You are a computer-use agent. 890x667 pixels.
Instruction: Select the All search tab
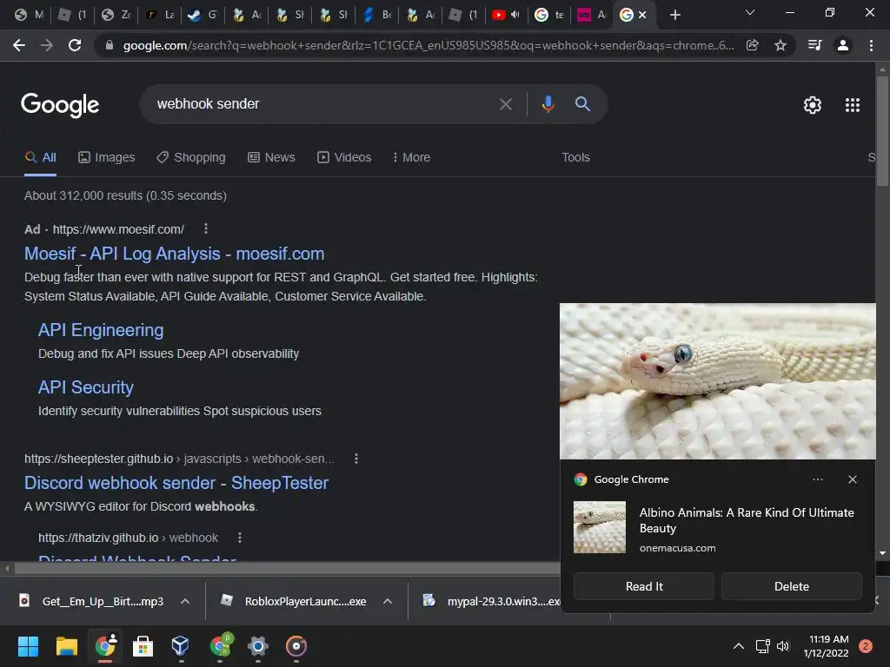(x=40, y=158)
